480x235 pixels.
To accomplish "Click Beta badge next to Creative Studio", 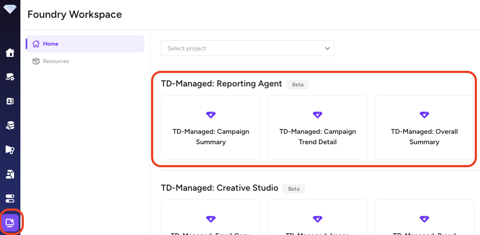I will pyautogui.click(x=293, y=189).
